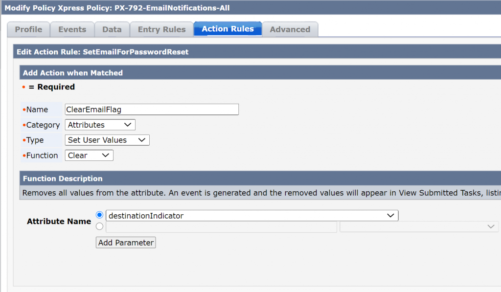
Task: Open the Advanced tab
Action: click(x=290, y=29)
